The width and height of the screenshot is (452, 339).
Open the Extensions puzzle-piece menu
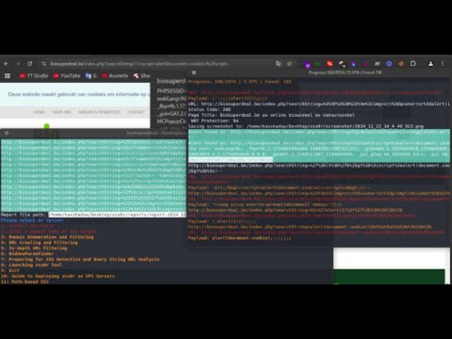coord(413,64)
